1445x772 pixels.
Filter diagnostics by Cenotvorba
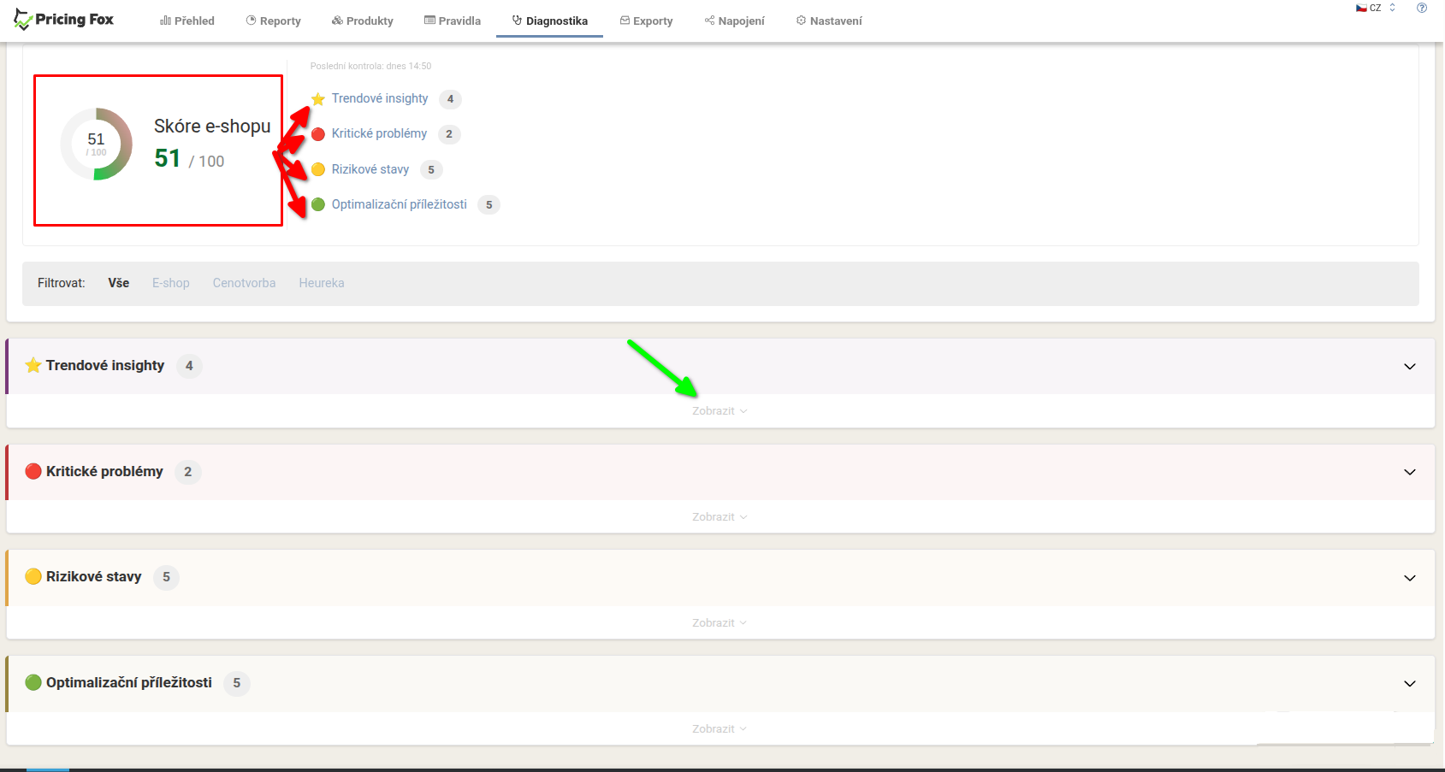(x=244, y=283)
